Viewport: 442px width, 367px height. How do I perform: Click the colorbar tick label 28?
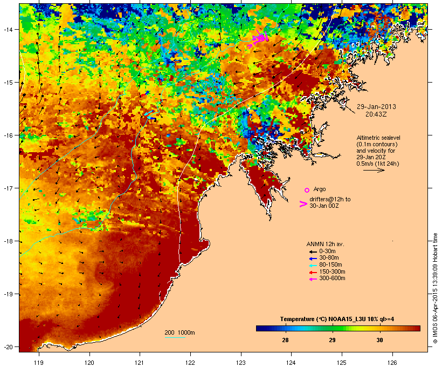tap(285, 340)
